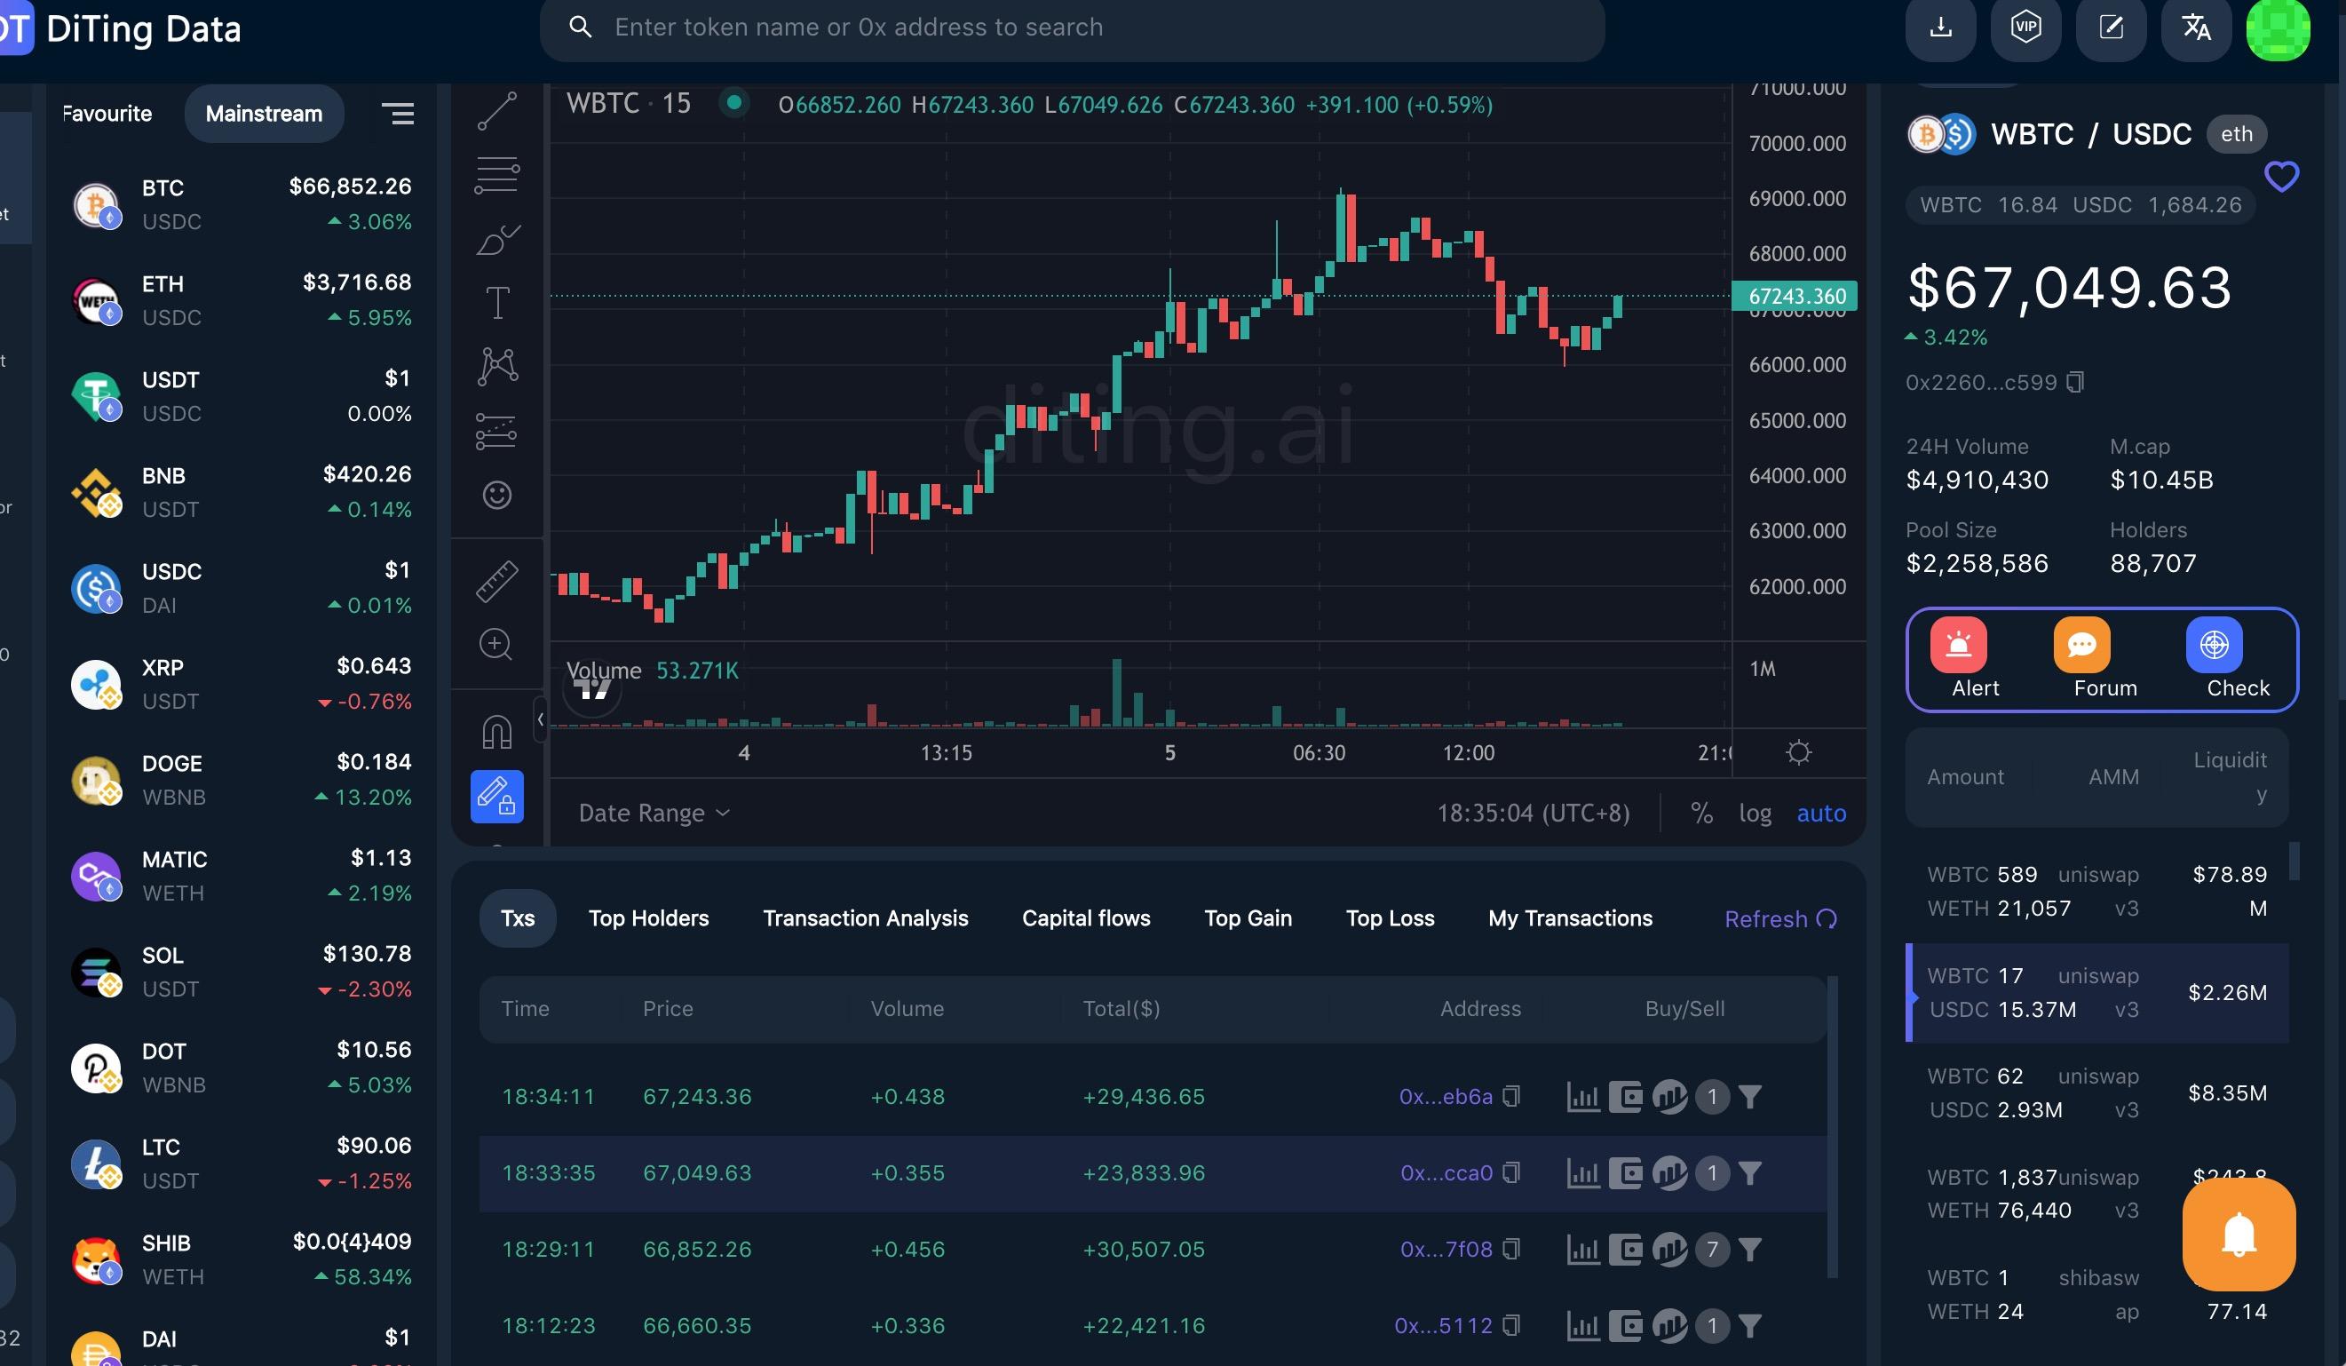Click the 18:35:04 (UTC+8) timezone
The height and width of the screenshot is (1366, 2346).
click(x=1534, y=813)
